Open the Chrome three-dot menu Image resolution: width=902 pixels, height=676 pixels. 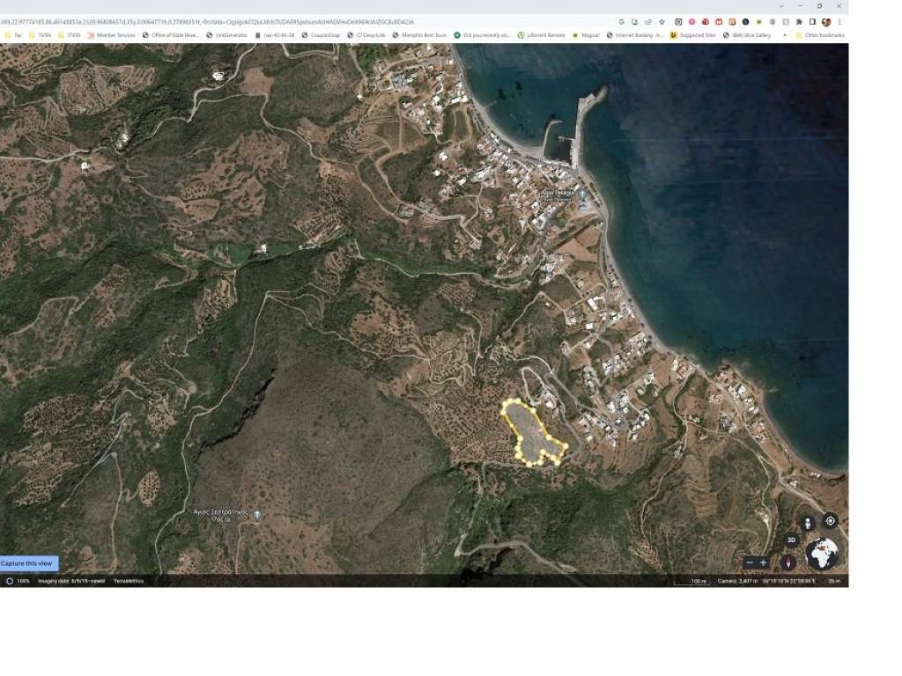tap(839, 22)
